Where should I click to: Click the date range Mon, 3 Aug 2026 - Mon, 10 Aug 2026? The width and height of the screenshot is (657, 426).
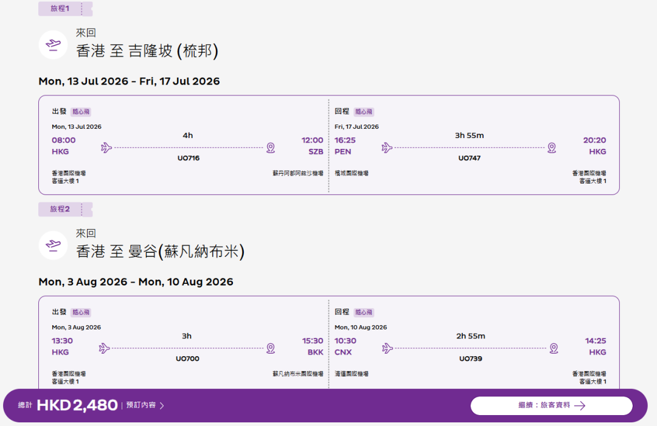[x=136, y=281]
